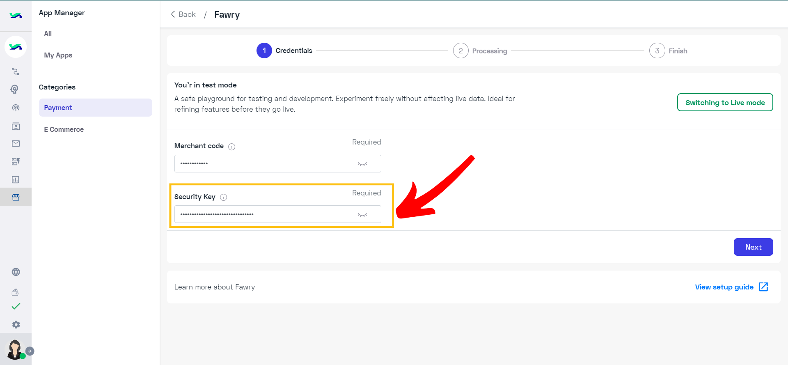Open My Apps list
The height and width of the screenshot is (365, 788).
[x=58, y=55]
